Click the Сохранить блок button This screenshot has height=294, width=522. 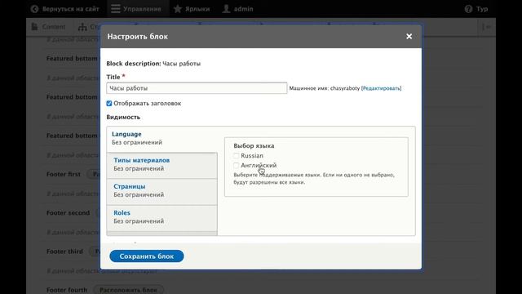point(147,256)
